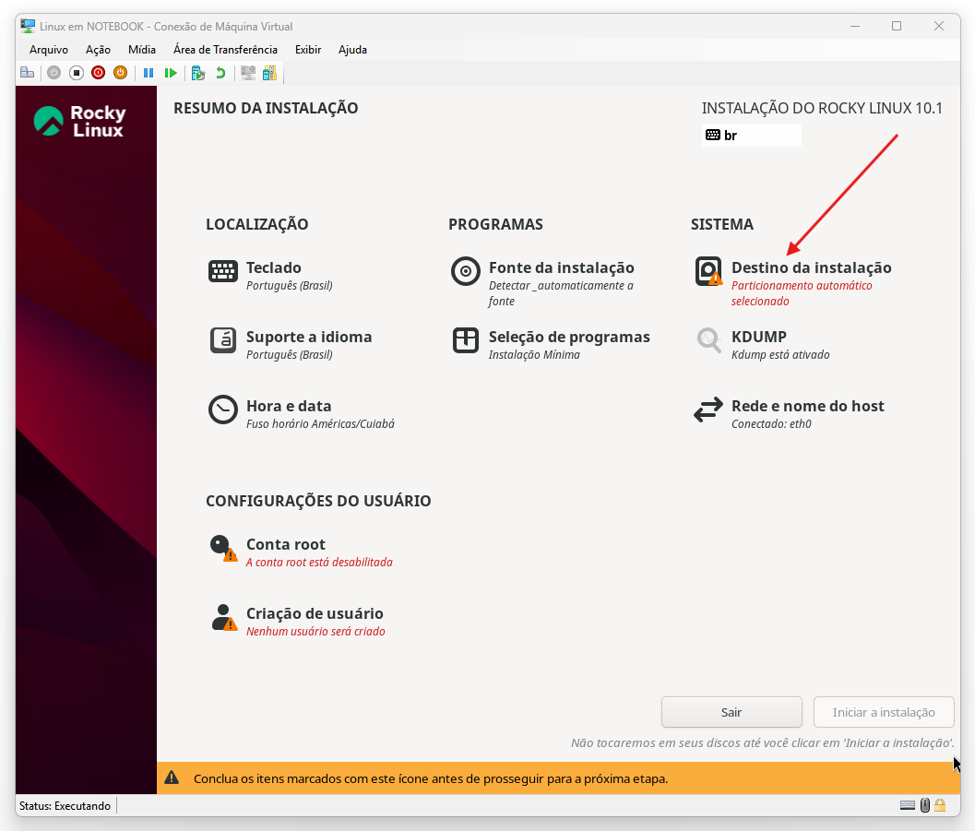Select the br keyboard layout indicator
The width and height of the screenshot is (975, 831).
[x=751, y=136]
